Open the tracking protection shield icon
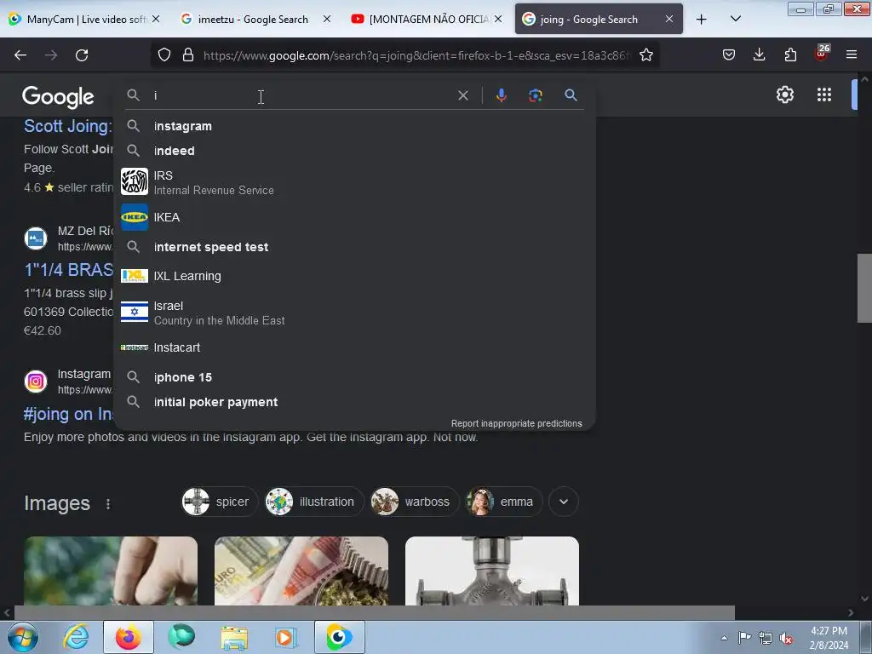The image size is (872, 654). click(164, 55)
